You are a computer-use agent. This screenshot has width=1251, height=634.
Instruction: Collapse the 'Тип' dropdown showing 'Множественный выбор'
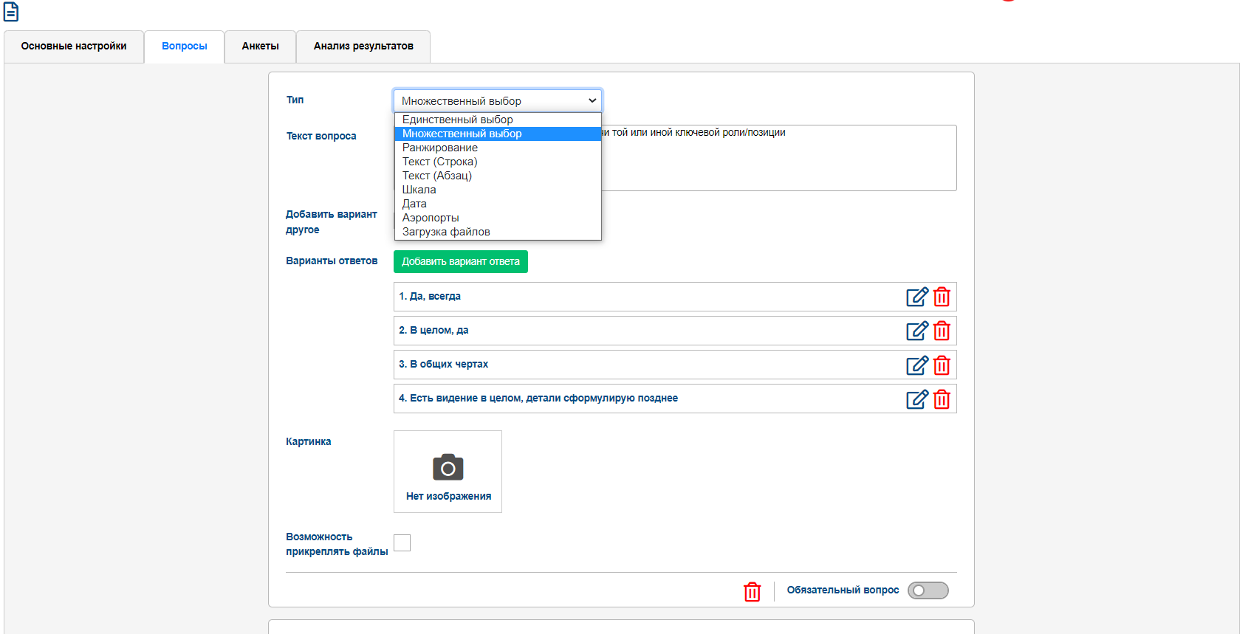[498, 100]
